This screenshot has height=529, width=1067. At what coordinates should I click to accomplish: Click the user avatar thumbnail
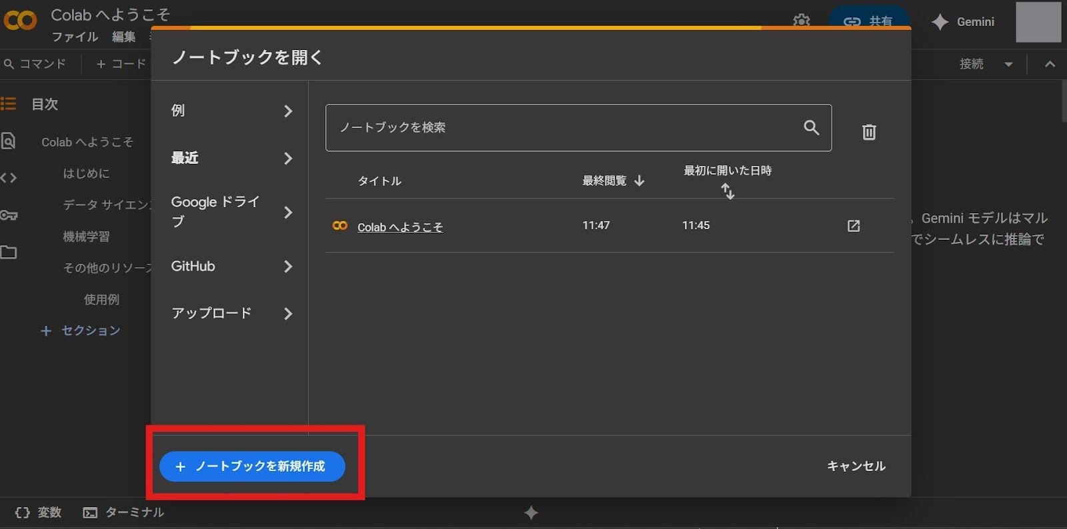pos(1038,22)
